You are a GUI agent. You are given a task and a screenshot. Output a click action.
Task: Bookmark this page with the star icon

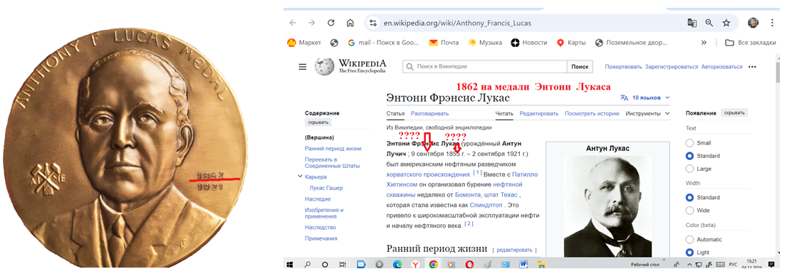[726, 23]
